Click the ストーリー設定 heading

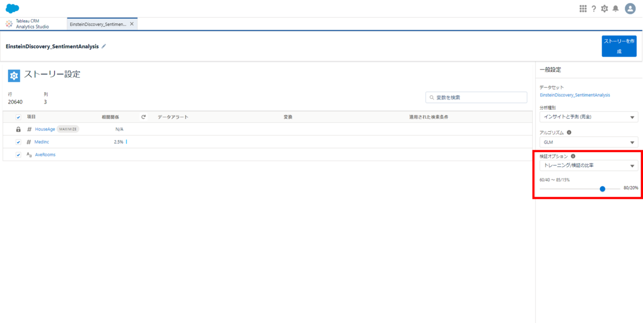pos(52,74)
